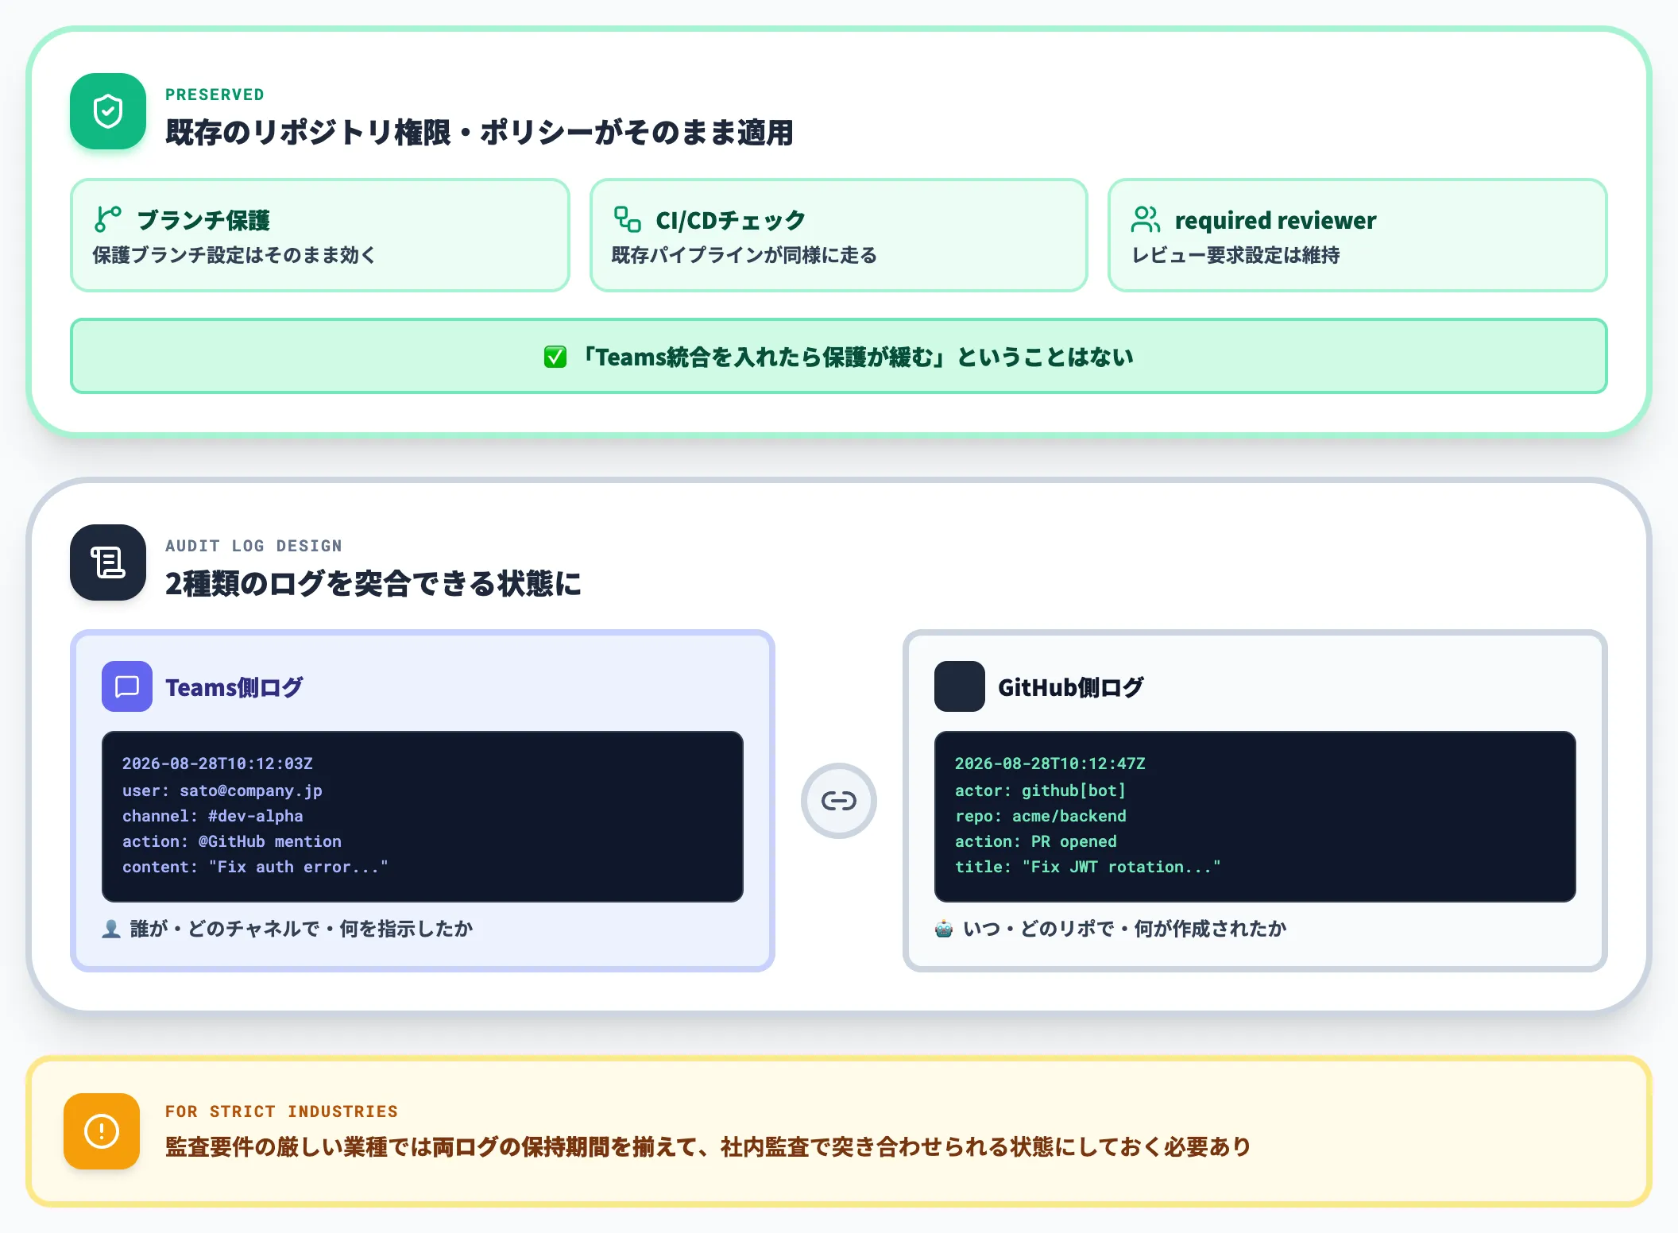Click the robot emoji under the GitHub log
Screen dimensions: 1678x1233
[x=944, y=929]
